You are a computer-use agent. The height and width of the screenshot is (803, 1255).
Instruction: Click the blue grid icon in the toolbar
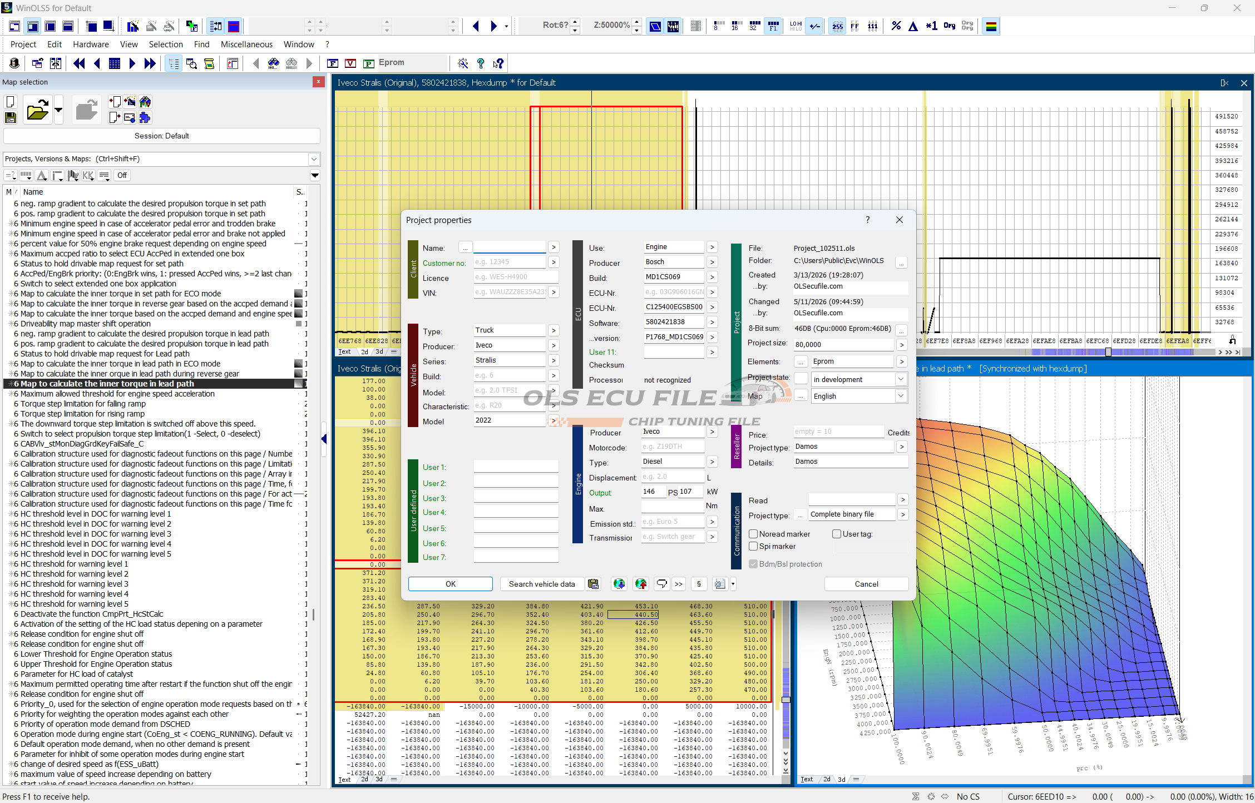115,63
